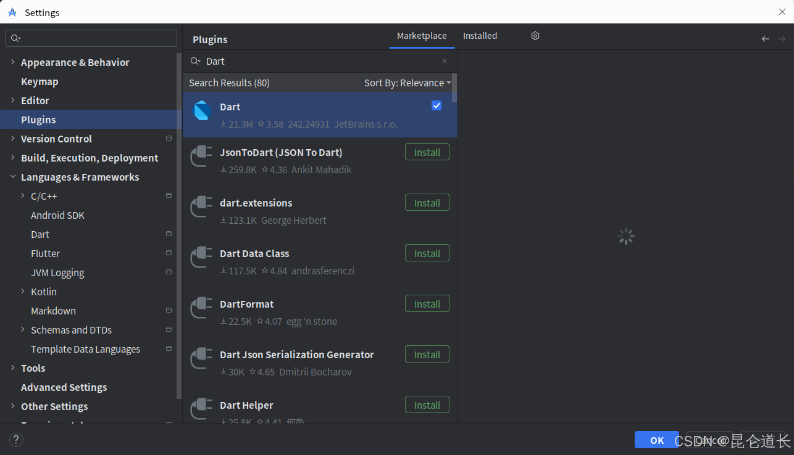This screenshot has height=455, width=794.
Task: Expand the Version Control node
Action: coord(12,139)
